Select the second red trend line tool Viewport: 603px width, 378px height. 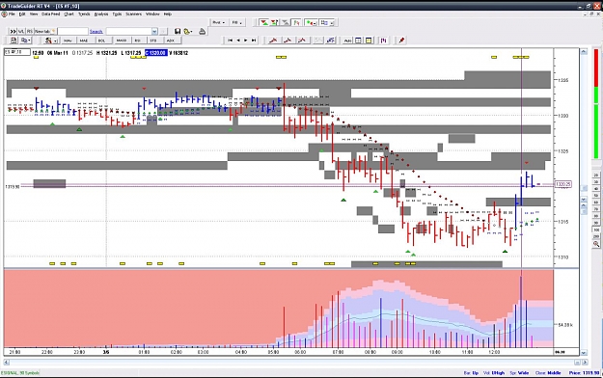[288, 40]
